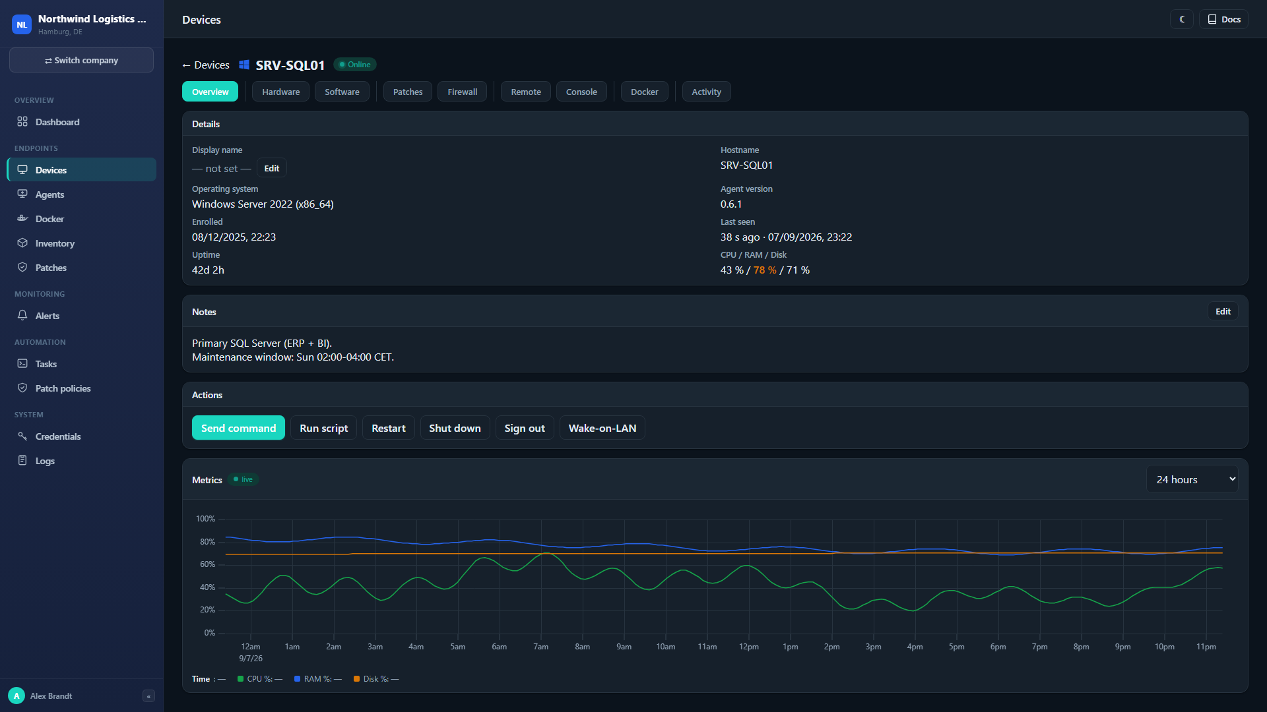Click the Shut down button
This screenshot has height=712, width=1267.
coord(455,428)
